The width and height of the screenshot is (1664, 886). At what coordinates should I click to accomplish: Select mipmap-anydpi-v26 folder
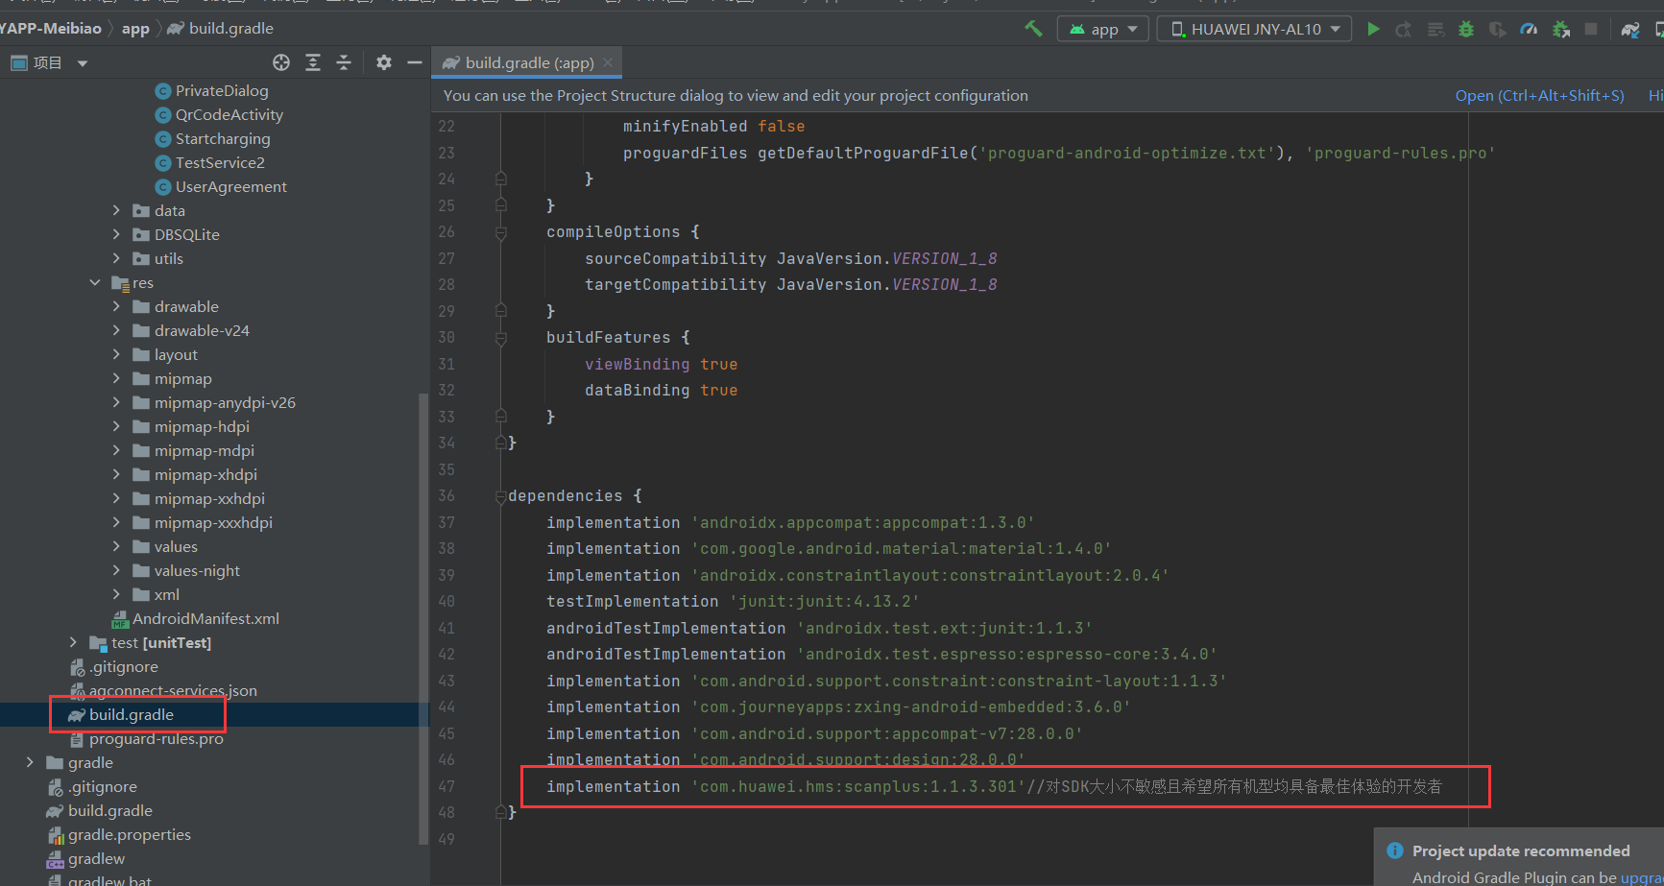pos(225,402)
